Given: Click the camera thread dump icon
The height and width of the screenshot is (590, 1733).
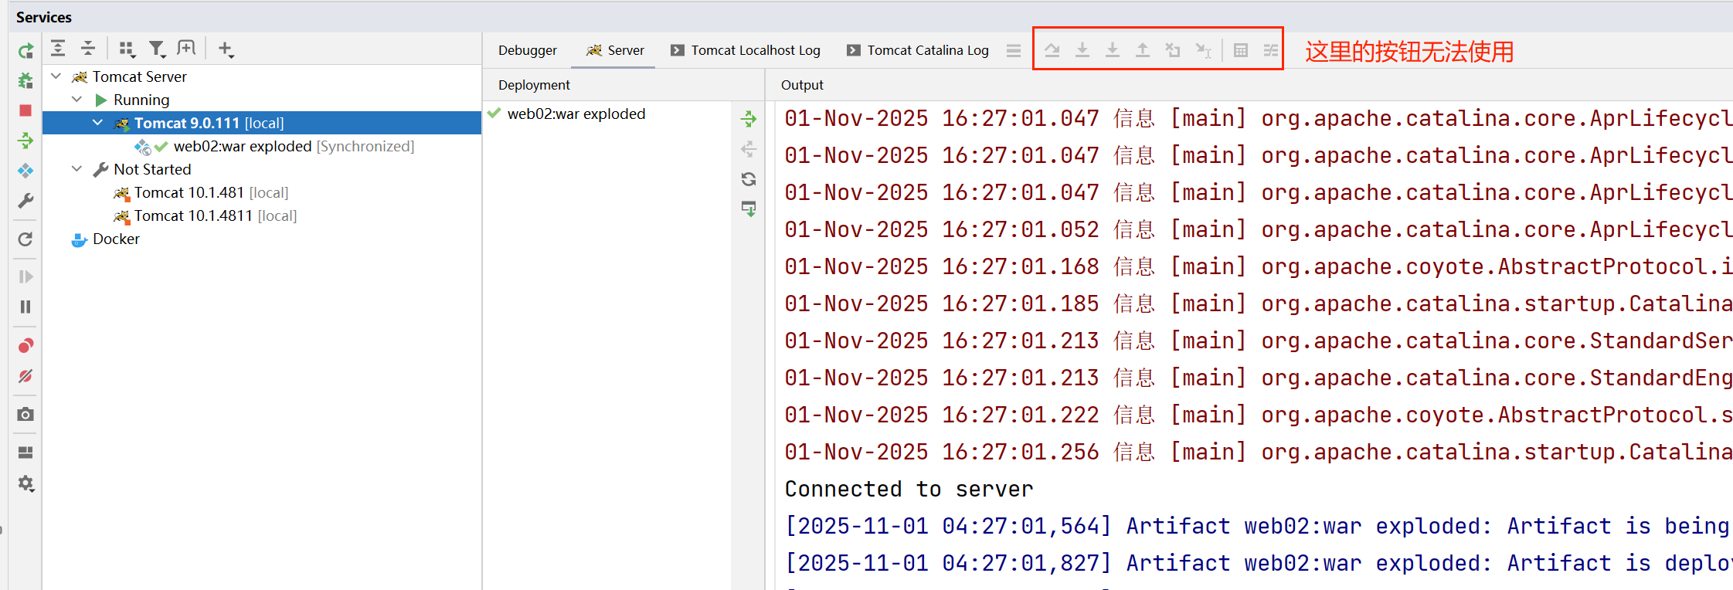Looking at the screenshot, I should coord(25,415).
